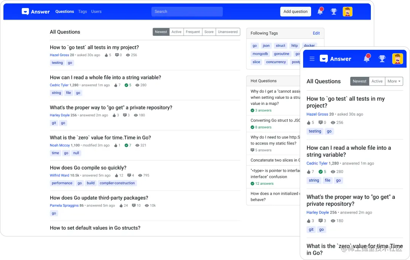Click views eye icon showing 795
This screenshot has width=410, height=260.
(140, 175)
